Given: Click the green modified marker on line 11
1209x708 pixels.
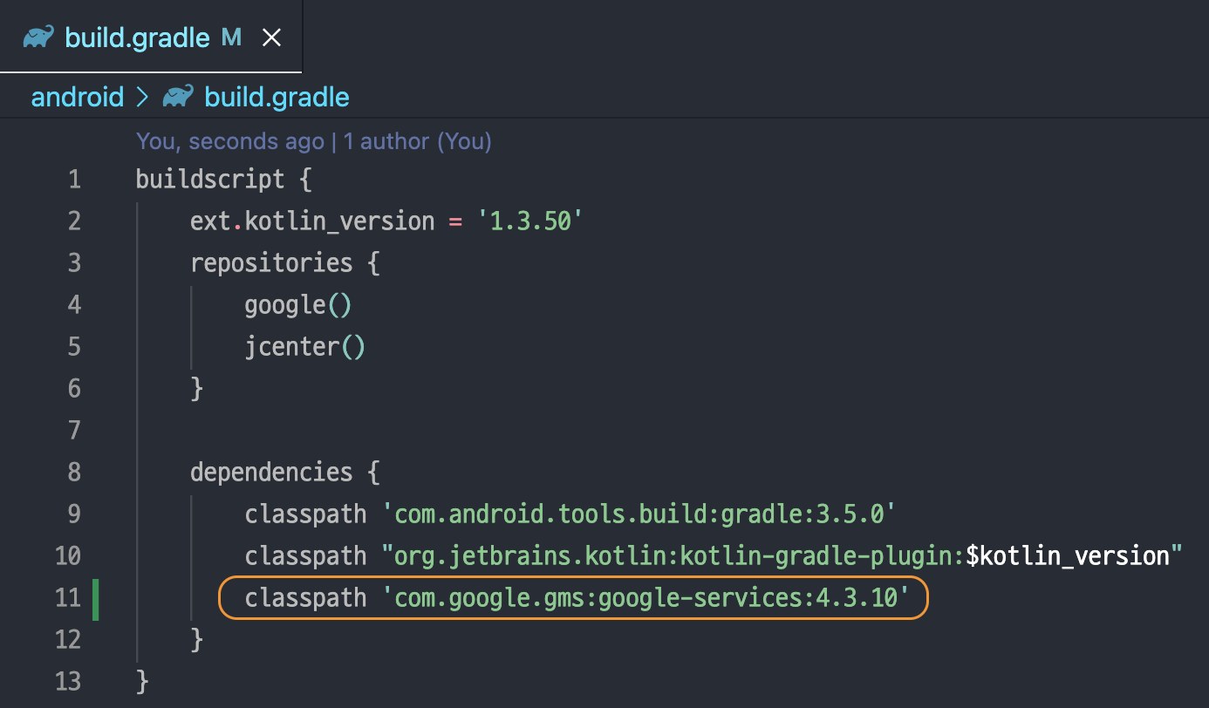Looking at the screenshot, I should 95,598.
